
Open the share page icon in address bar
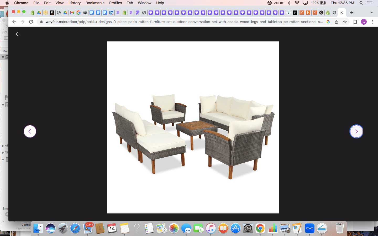tap(337, 22)
